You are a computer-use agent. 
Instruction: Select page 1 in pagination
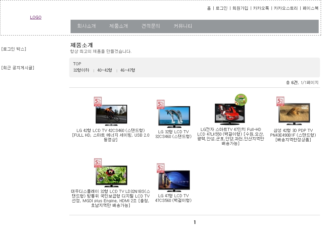coord(195,222)
